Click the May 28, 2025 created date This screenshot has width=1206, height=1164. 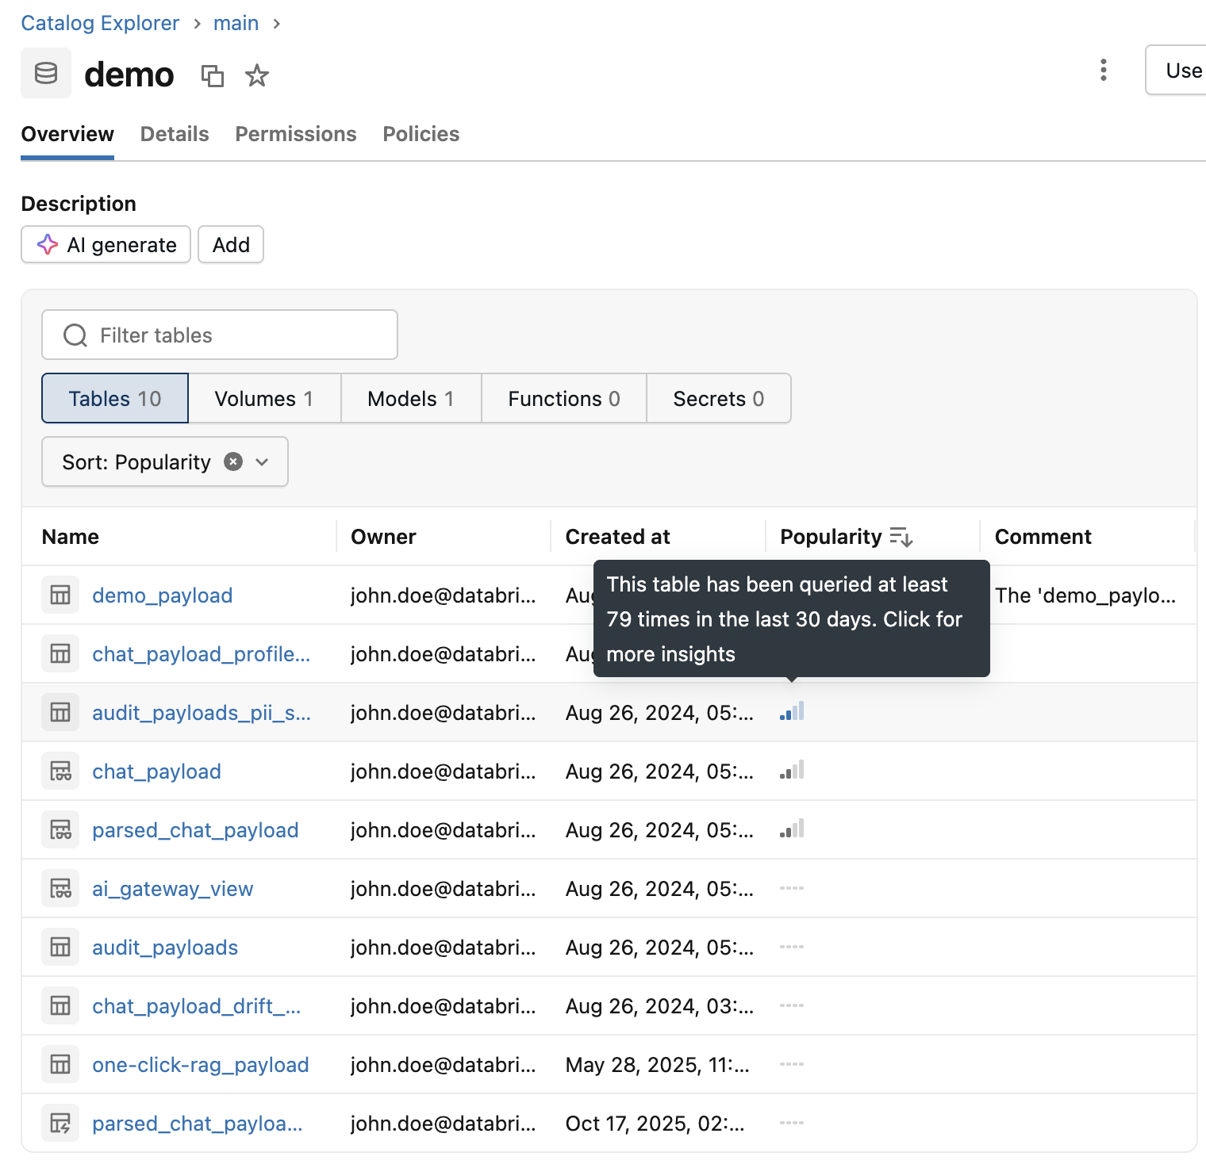tap(657, 1065)
